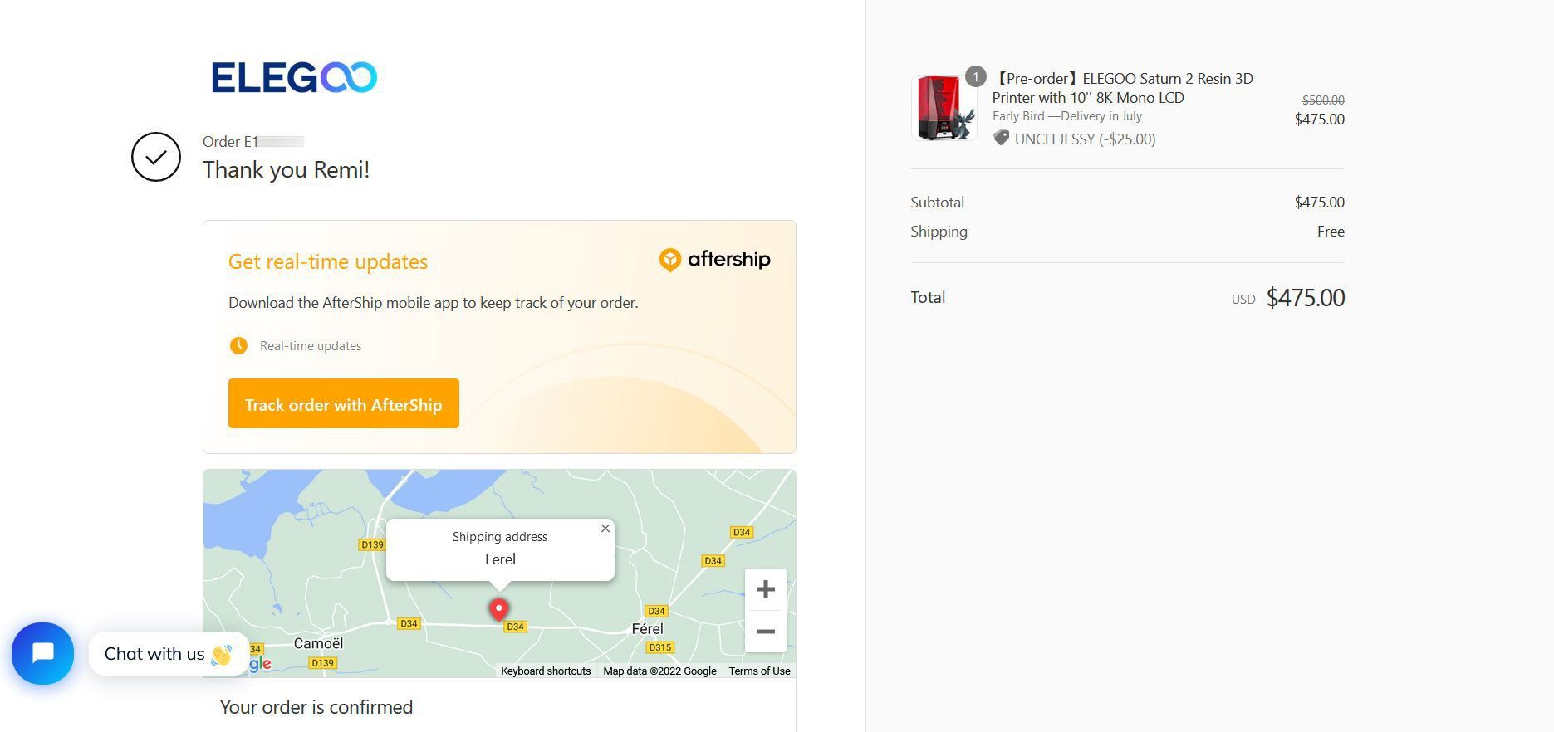
Task: Zoom in on the map
Action: coord(766,589)
